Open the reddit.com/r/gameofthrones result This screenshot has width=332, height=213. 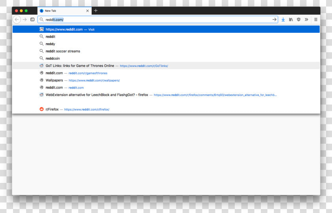(166, 73)
